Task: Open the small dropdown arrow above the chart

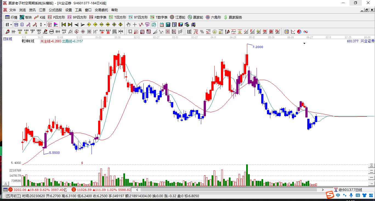Action: [304, 43]
